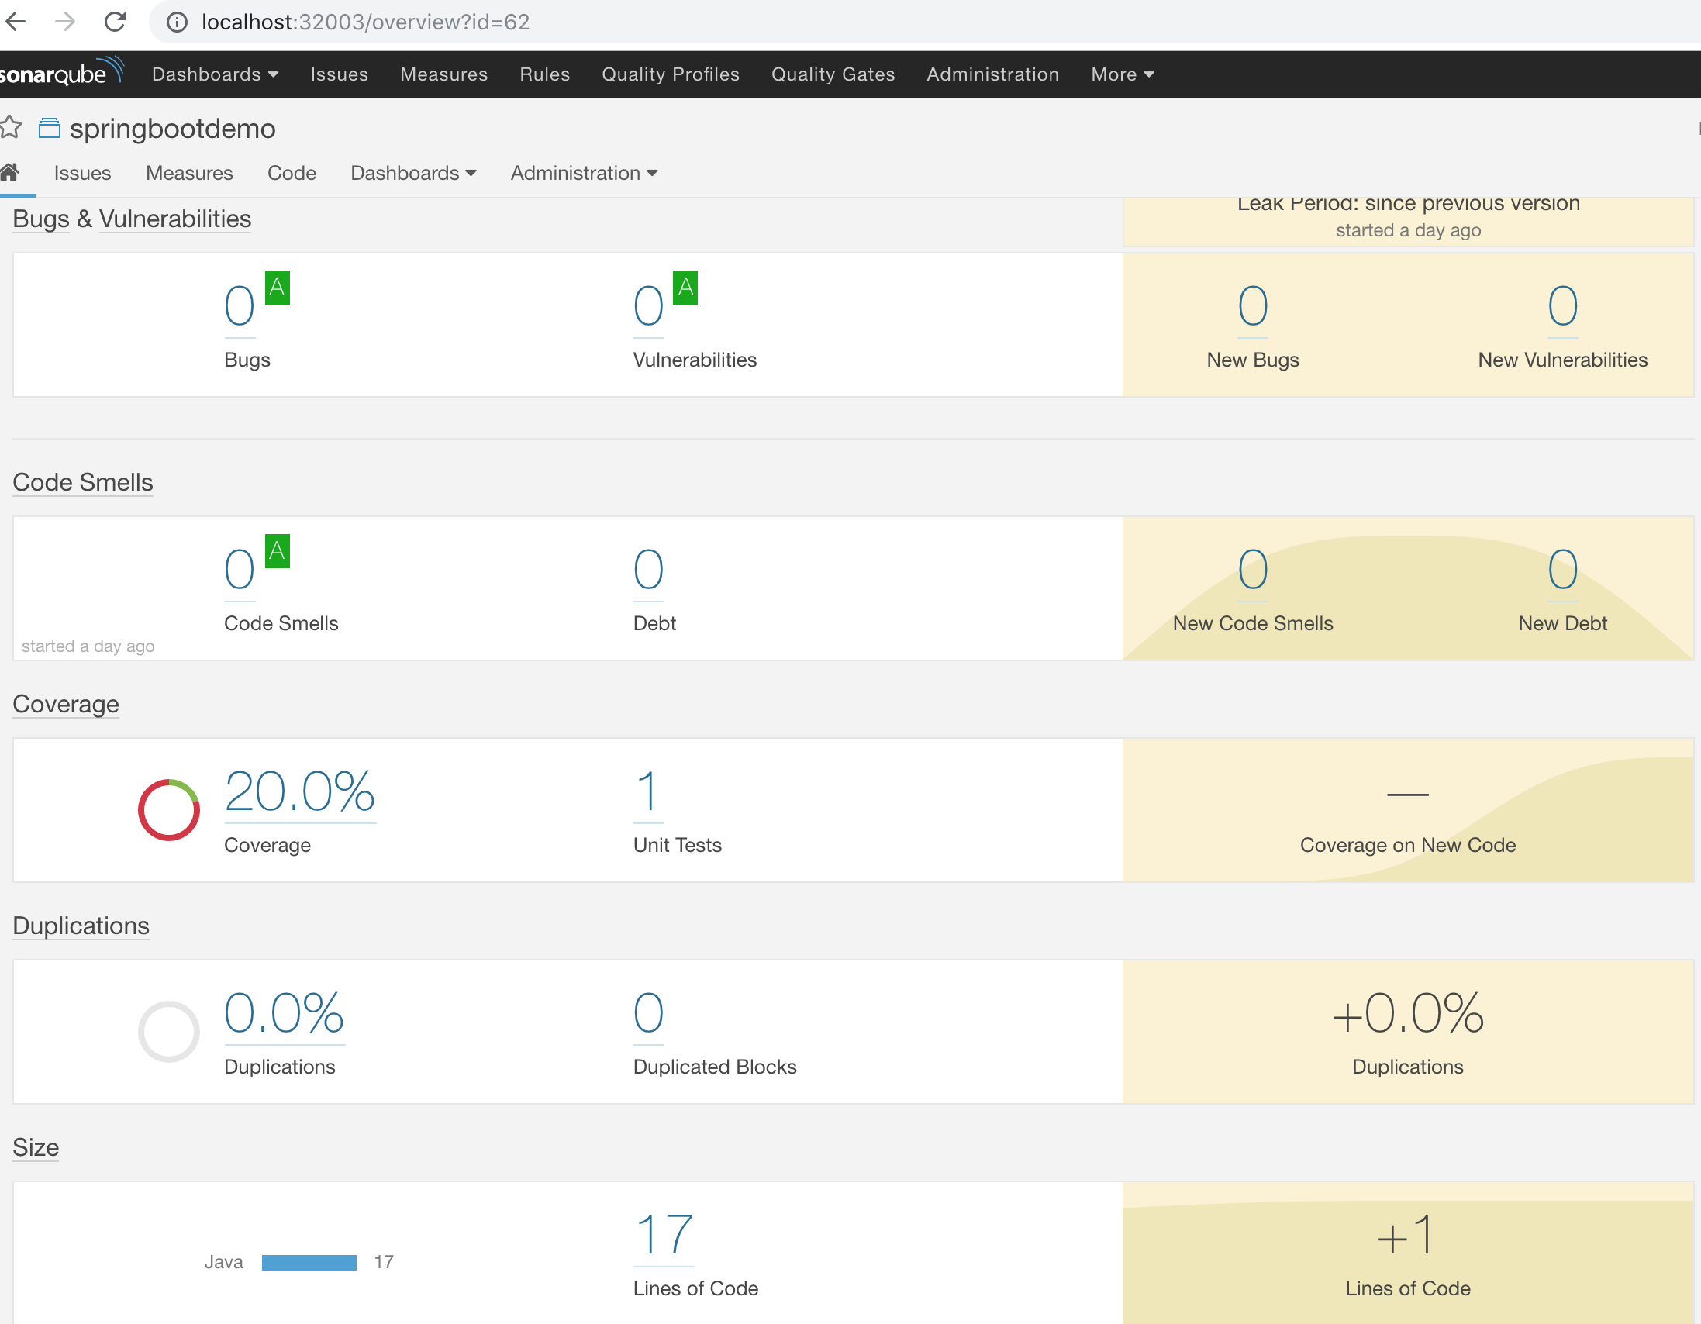Switch to the project Measures tab
This screenshot has width=1701, height=1324.
[x=189, y=173]
